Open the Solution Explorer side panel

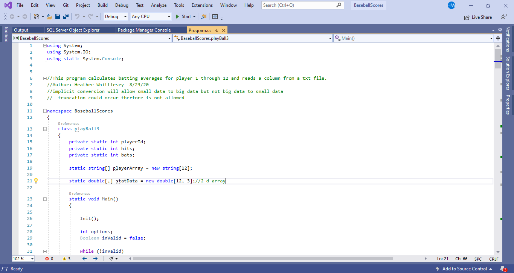click(508, 73)
